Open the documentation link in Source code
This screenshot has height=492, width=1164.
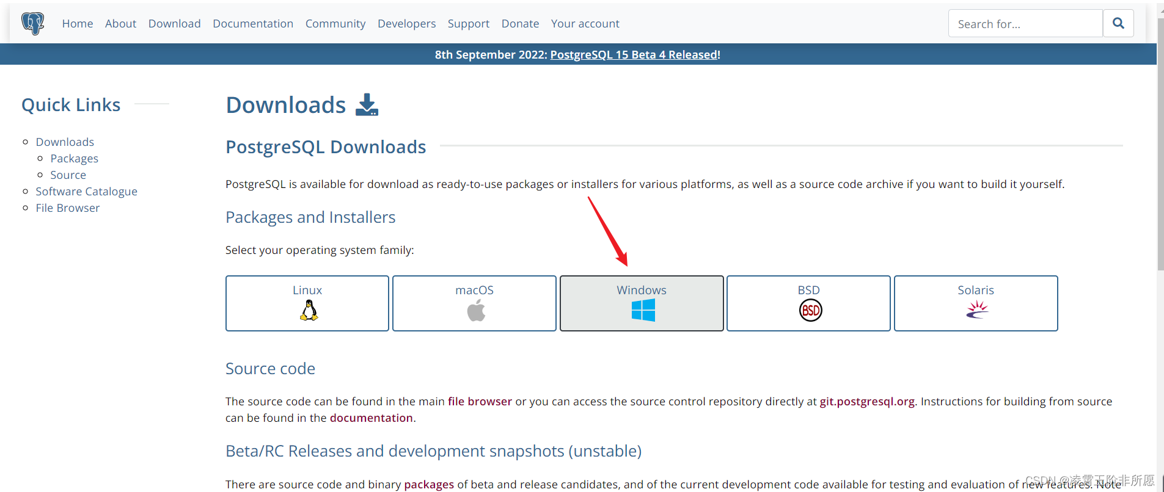coord(372,418)
